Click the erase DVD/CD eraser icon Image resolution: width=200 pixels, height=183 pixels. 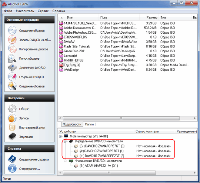[x=12, y=77]
